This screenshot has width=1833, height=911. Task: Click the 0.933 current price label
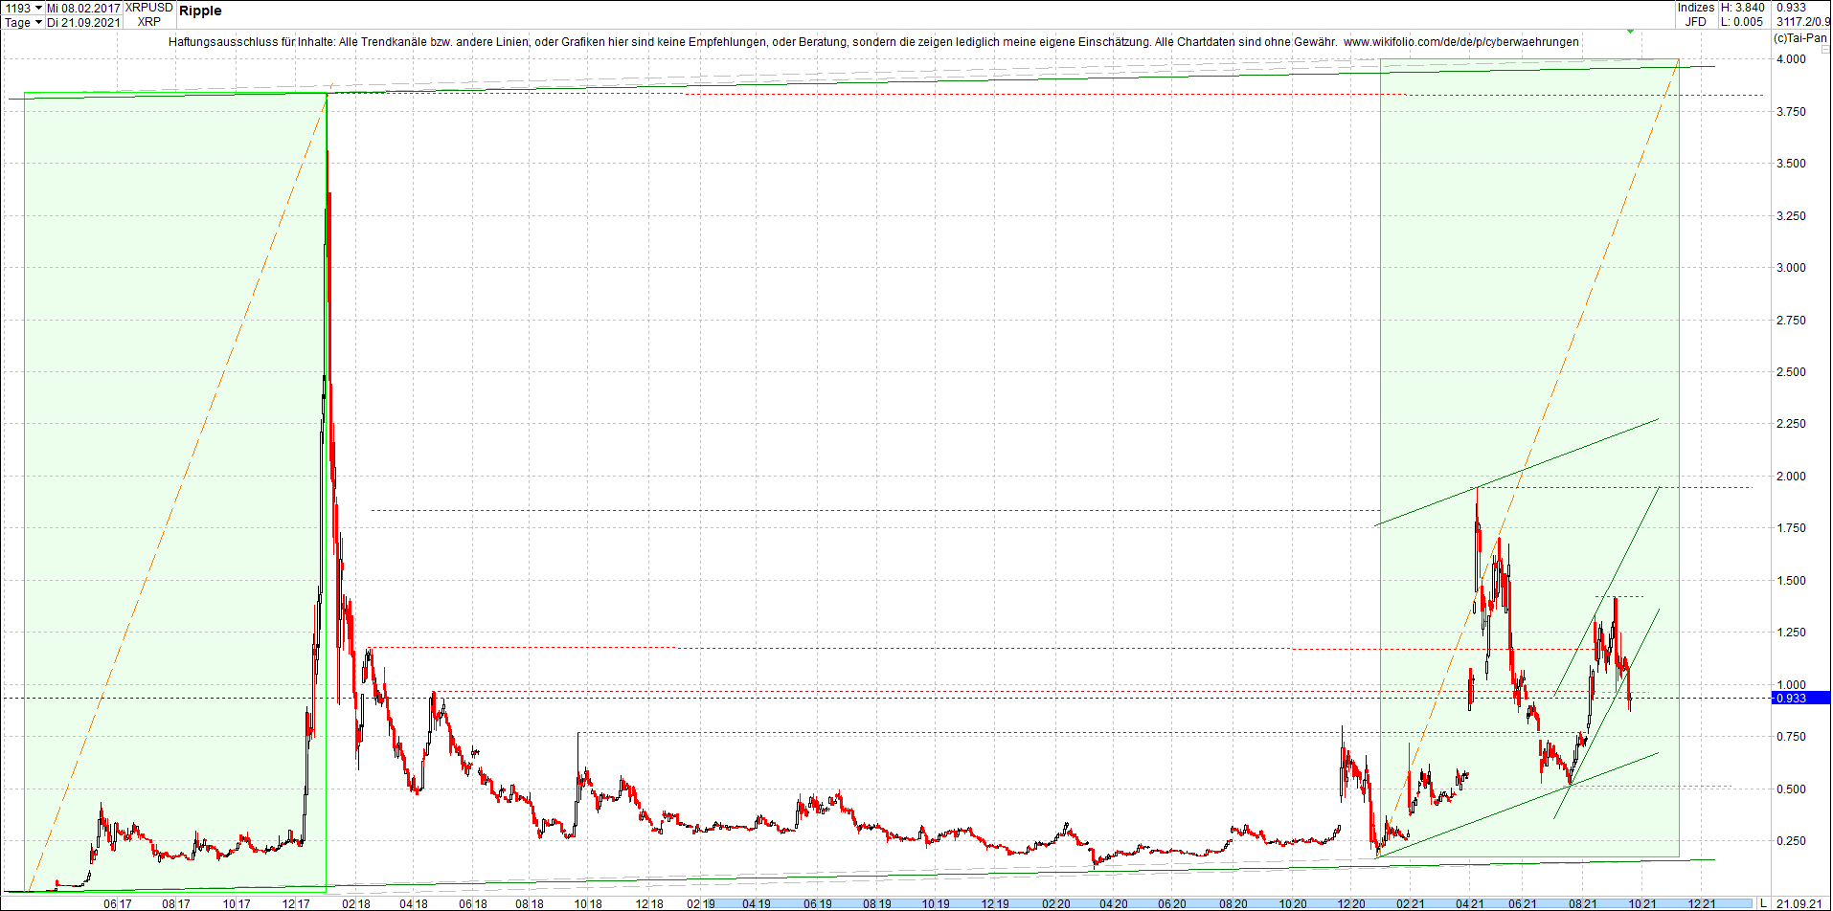(1799, 699)
